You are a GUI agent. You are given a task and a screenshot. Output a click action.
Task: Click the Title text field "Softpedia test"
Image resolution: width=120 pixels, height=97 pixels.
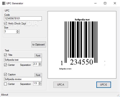point(23,60)
